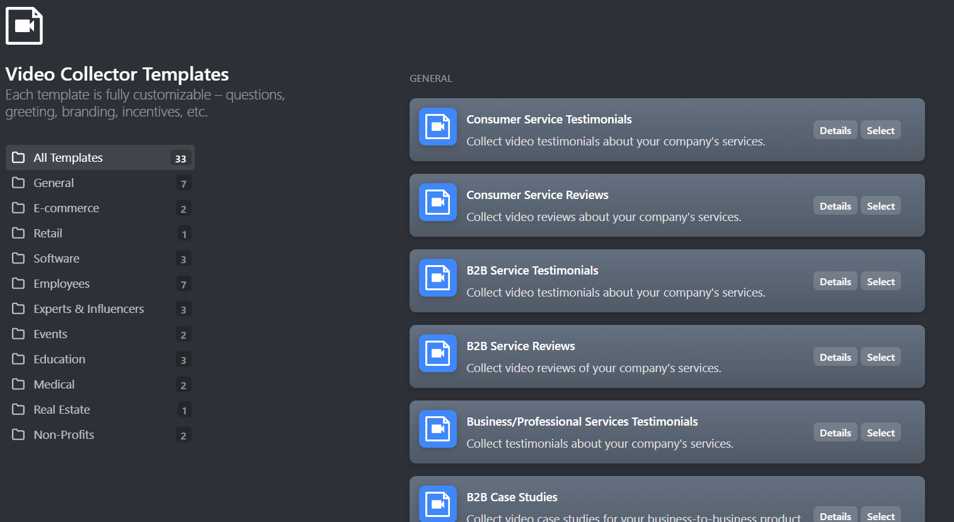Select Business/Professional Services Testimonials template
The image size is (954, 522).
(x=880, y=433)
